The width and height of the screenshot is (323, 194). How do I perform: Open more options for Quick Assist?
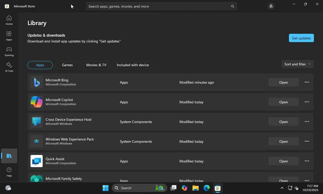(307, 161)
